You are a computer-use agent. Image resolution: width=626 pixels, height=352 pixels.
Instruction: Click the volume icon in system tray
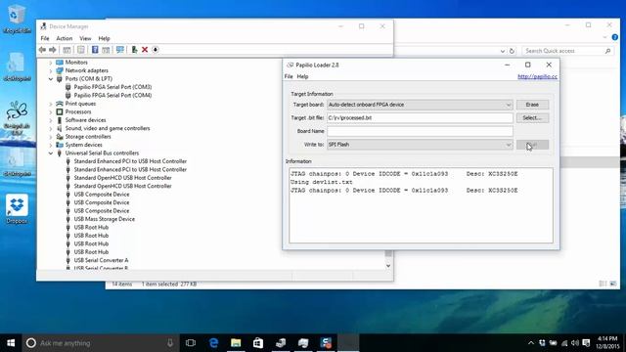pyautogui.click(x=575, y=343)
